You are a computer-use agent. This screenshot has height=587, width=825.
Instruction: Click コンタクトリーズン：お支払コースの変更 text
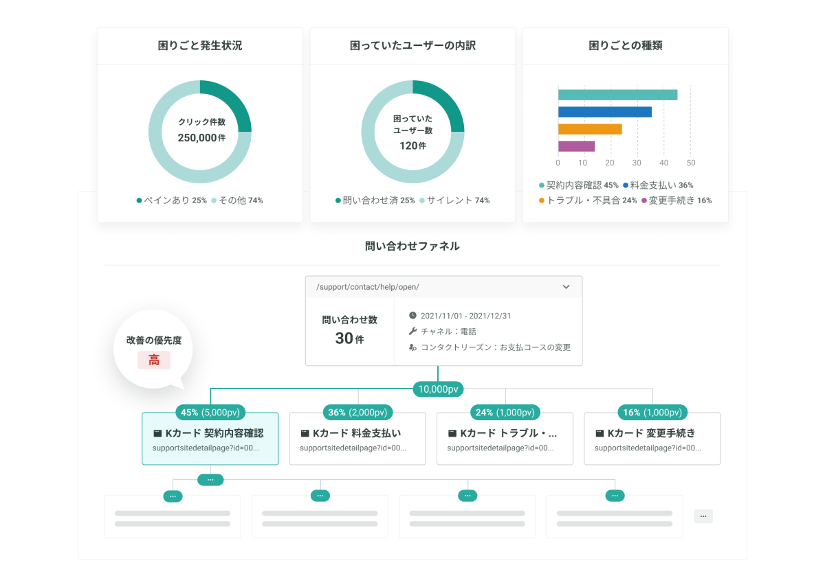[496, 347]
